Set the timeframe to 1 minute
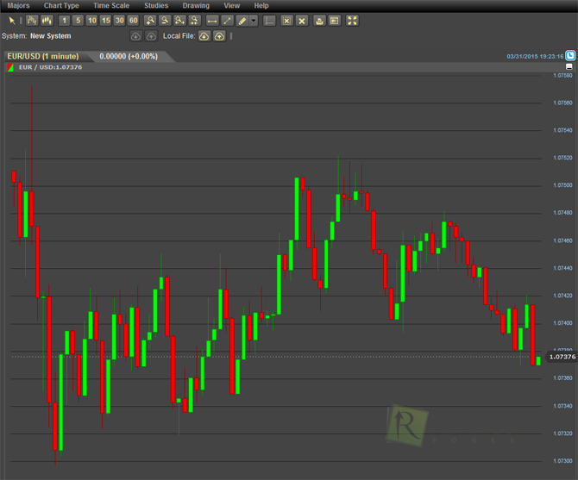Viewport: 578px width, 480px height. click(x=64, y=21)
